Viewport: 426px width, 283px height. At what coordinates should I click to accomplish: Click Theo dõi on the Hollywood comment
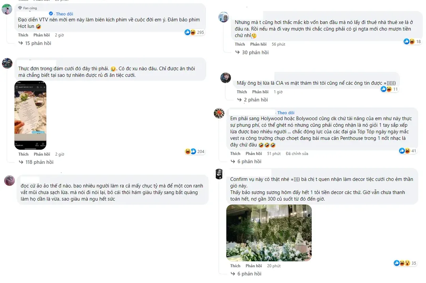(286, 113)
